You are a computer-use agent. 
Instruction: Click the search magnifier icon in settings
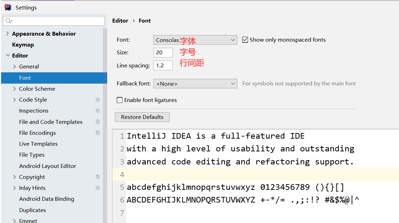point(8,21)
